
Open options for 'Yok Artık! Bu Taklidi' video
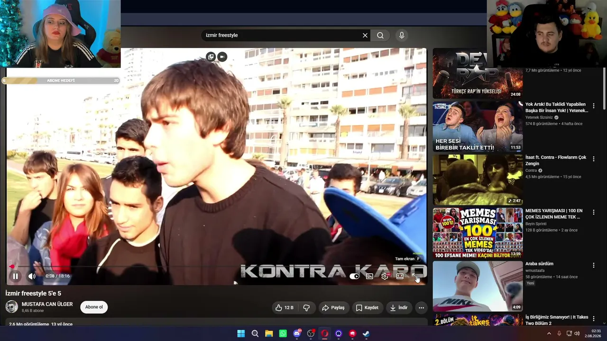tap(593, 106)
